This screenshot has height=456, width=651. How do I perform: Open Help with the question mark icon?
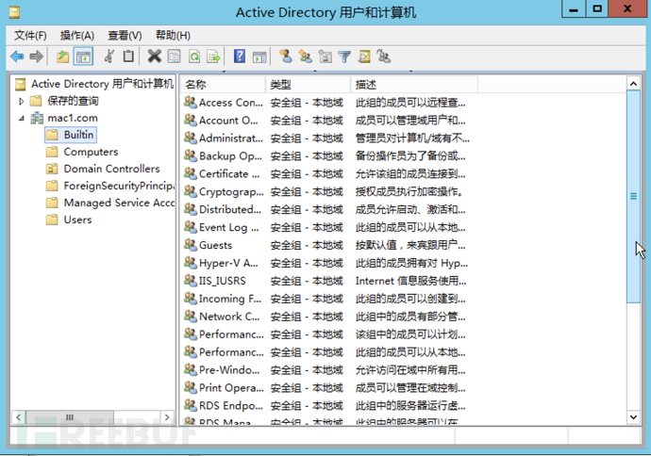(240, 57)
